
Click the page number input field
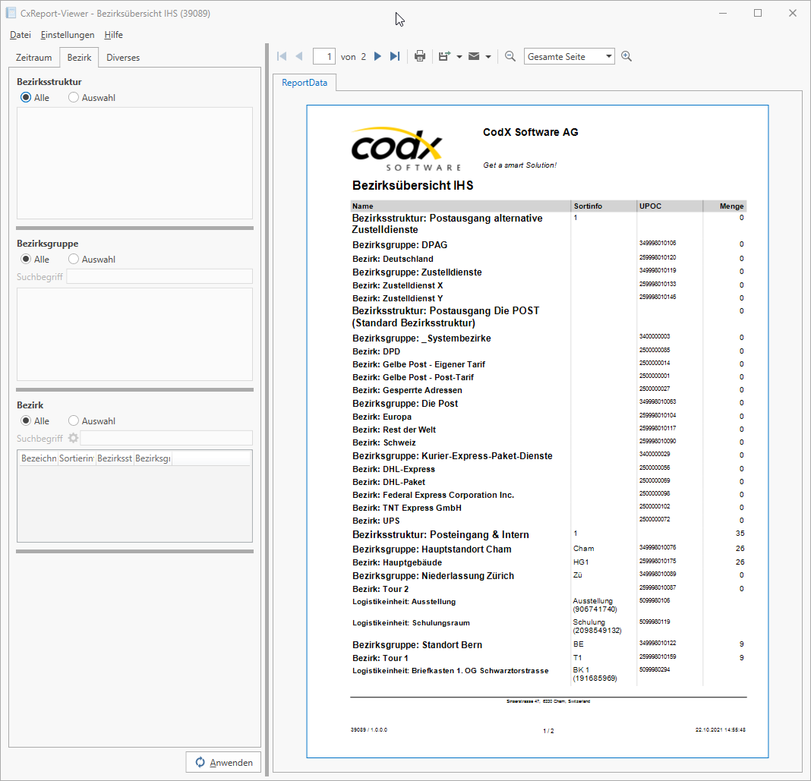tap(325, 56)
